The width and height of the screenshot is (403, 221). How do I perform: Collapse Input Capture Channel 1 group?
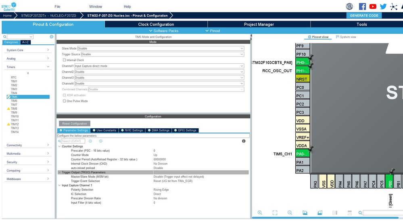[x=59, y=185]
